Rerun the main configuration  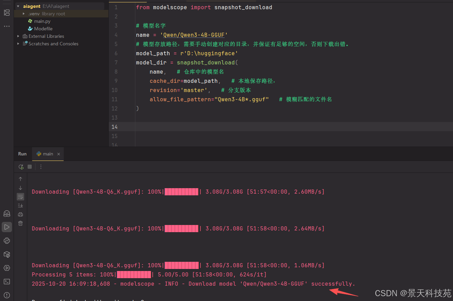[21, 167]
